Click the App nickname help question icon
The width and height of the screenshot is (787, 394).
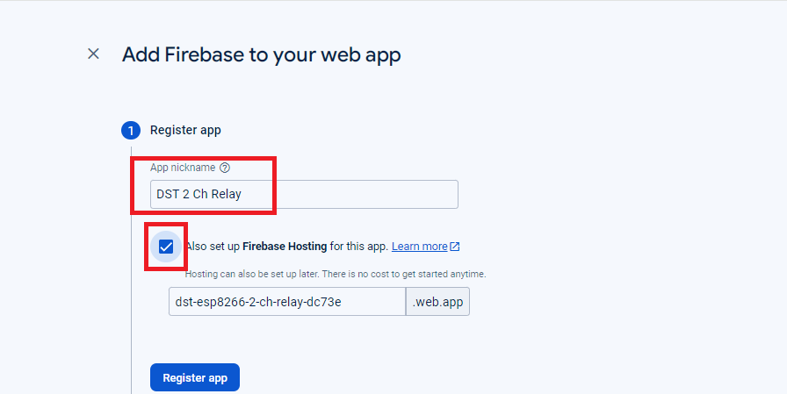(x=225, y=168)
